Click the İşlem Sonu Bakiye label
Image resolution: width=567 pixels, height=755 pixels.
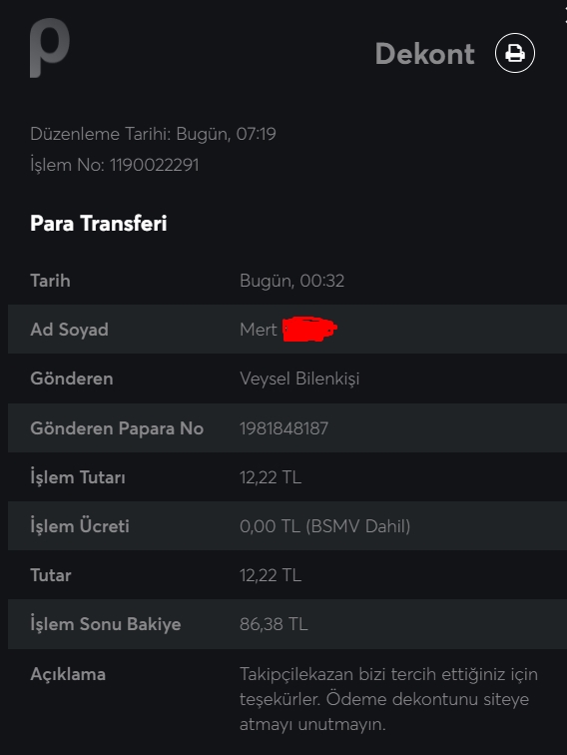point(106,624)
